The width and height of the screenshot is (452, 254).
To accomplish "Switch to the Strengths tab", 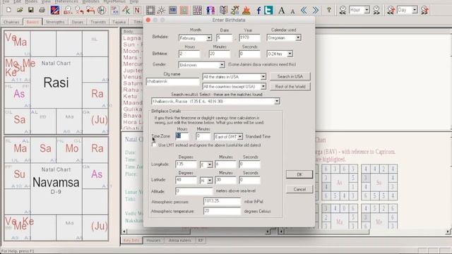I will click(x=55, y=22).
